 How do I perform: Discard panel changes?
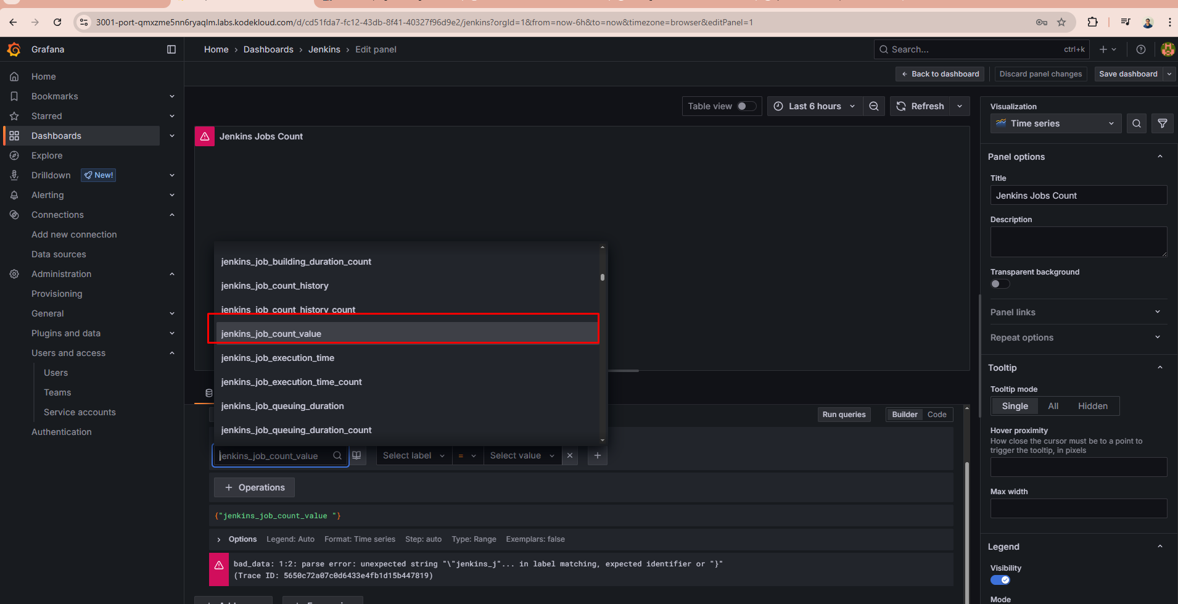click(x=1040, y=74)
